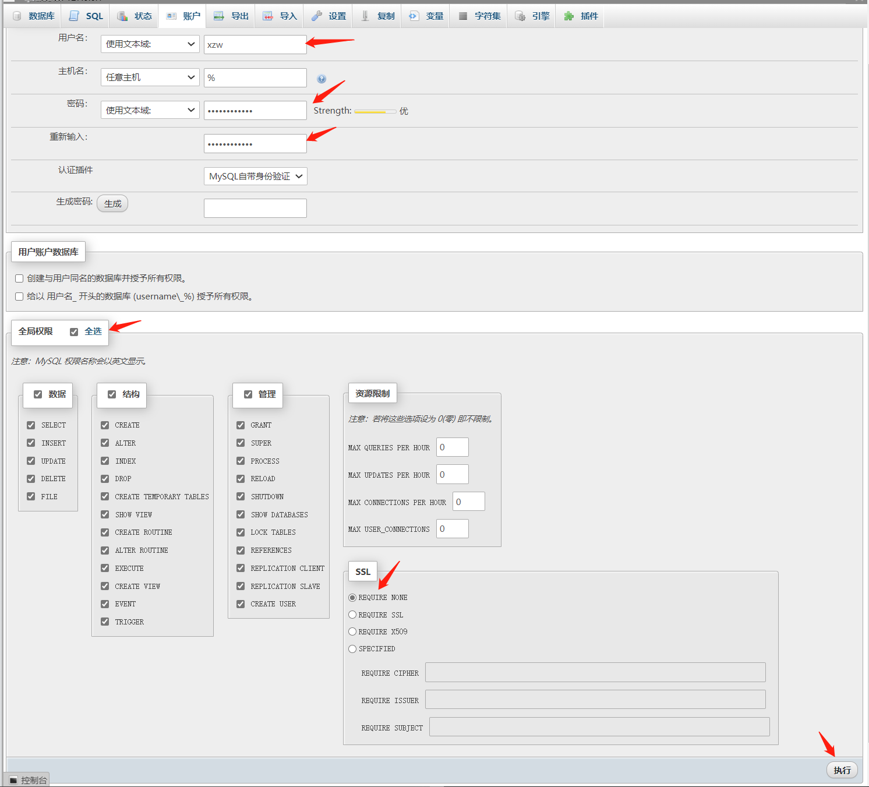Click the SQL document icon
The image size is (869, 787).
(x=74, y=16)
